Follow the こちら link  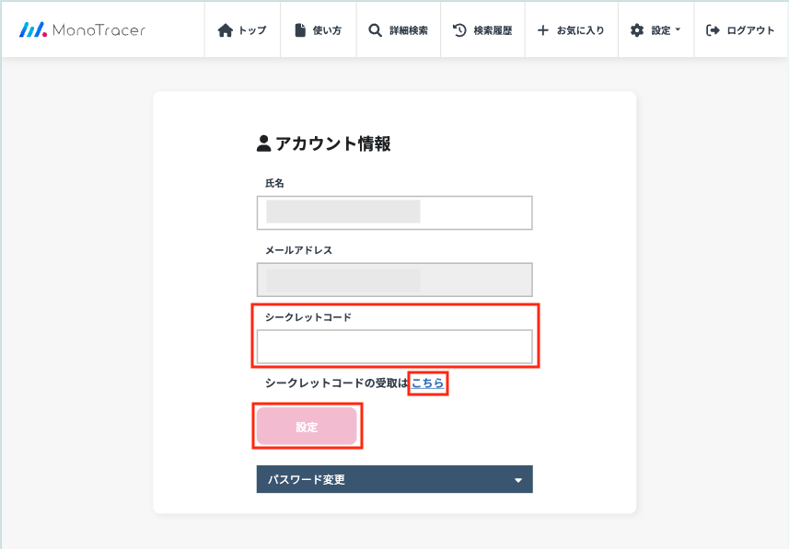click(427, 383)
